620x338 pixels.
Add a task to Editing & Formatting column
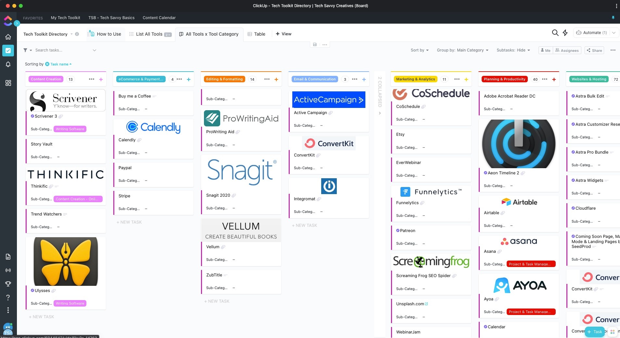pyautogui.click(x=276, y=79)
